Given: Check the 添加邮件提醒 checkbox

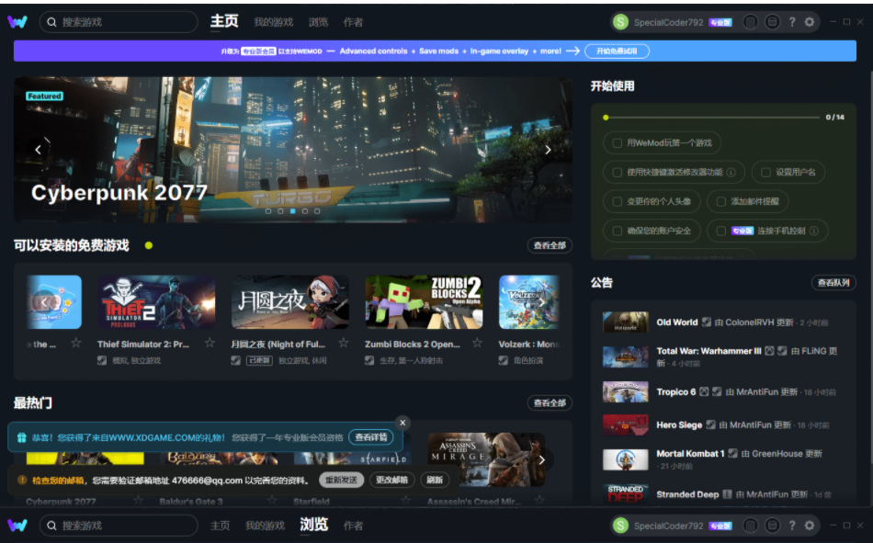Looking at the screenshot, I should [x=721, y=201].
